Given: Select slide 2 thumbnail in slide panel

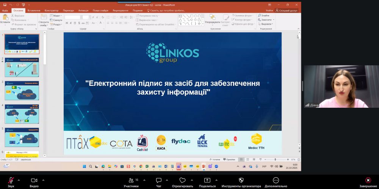Looking at the screenshot, I should click(x=22, y=67).
